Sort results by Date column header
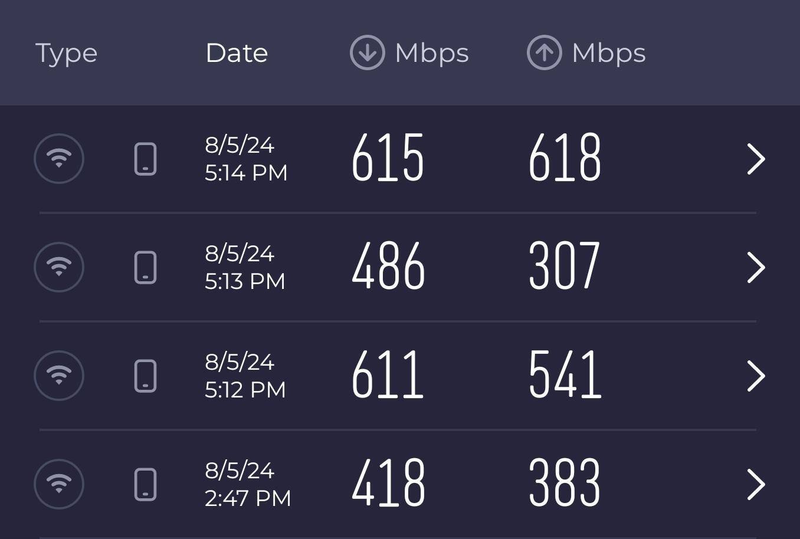The image size is (800, 539). pyautogui.click(x=237, y=53)
